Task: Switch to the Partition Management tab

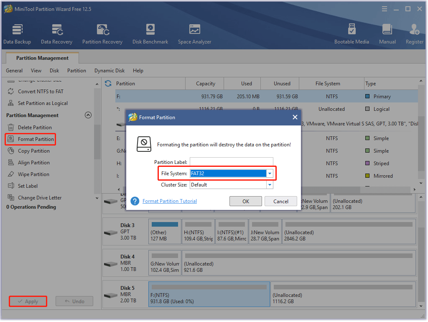Action: (x=42, y=58)
